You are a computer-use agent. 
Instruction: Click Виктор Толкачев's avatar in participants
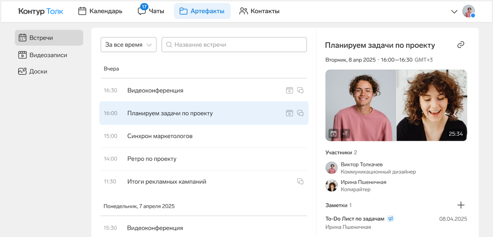331,168
